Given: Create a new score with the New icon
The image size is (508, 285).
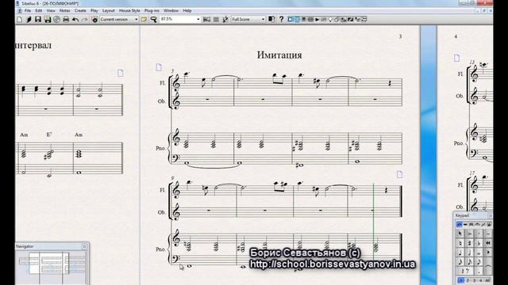Looking at the screenshot, I should pyautogui.click(x=19, y=19).
